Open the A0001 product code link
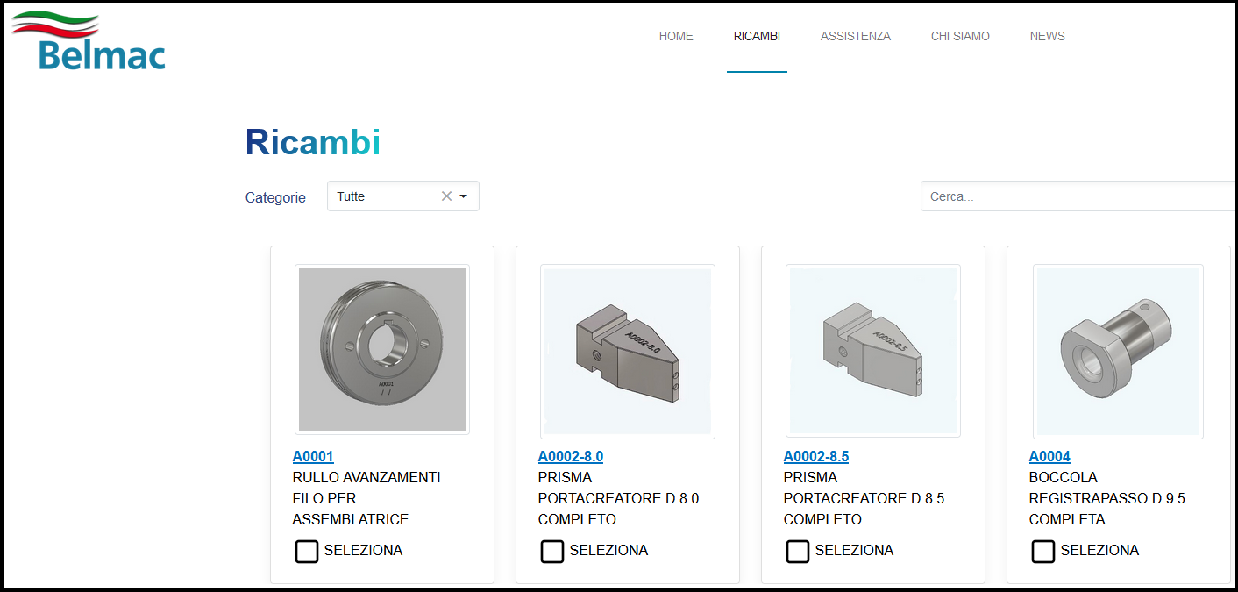This screenshot has width=1238, height=592. point(313,457)
